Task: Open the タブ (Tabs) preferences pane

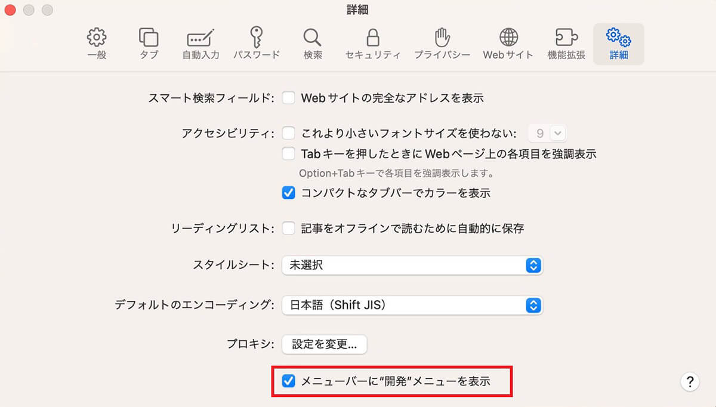Action: pyautogui.click(x=149, y=44)
